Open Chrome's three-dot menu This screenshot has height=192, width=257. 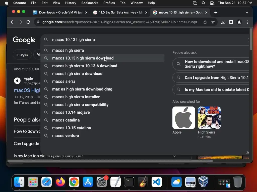pyautogui.click(x=247, y=22)
